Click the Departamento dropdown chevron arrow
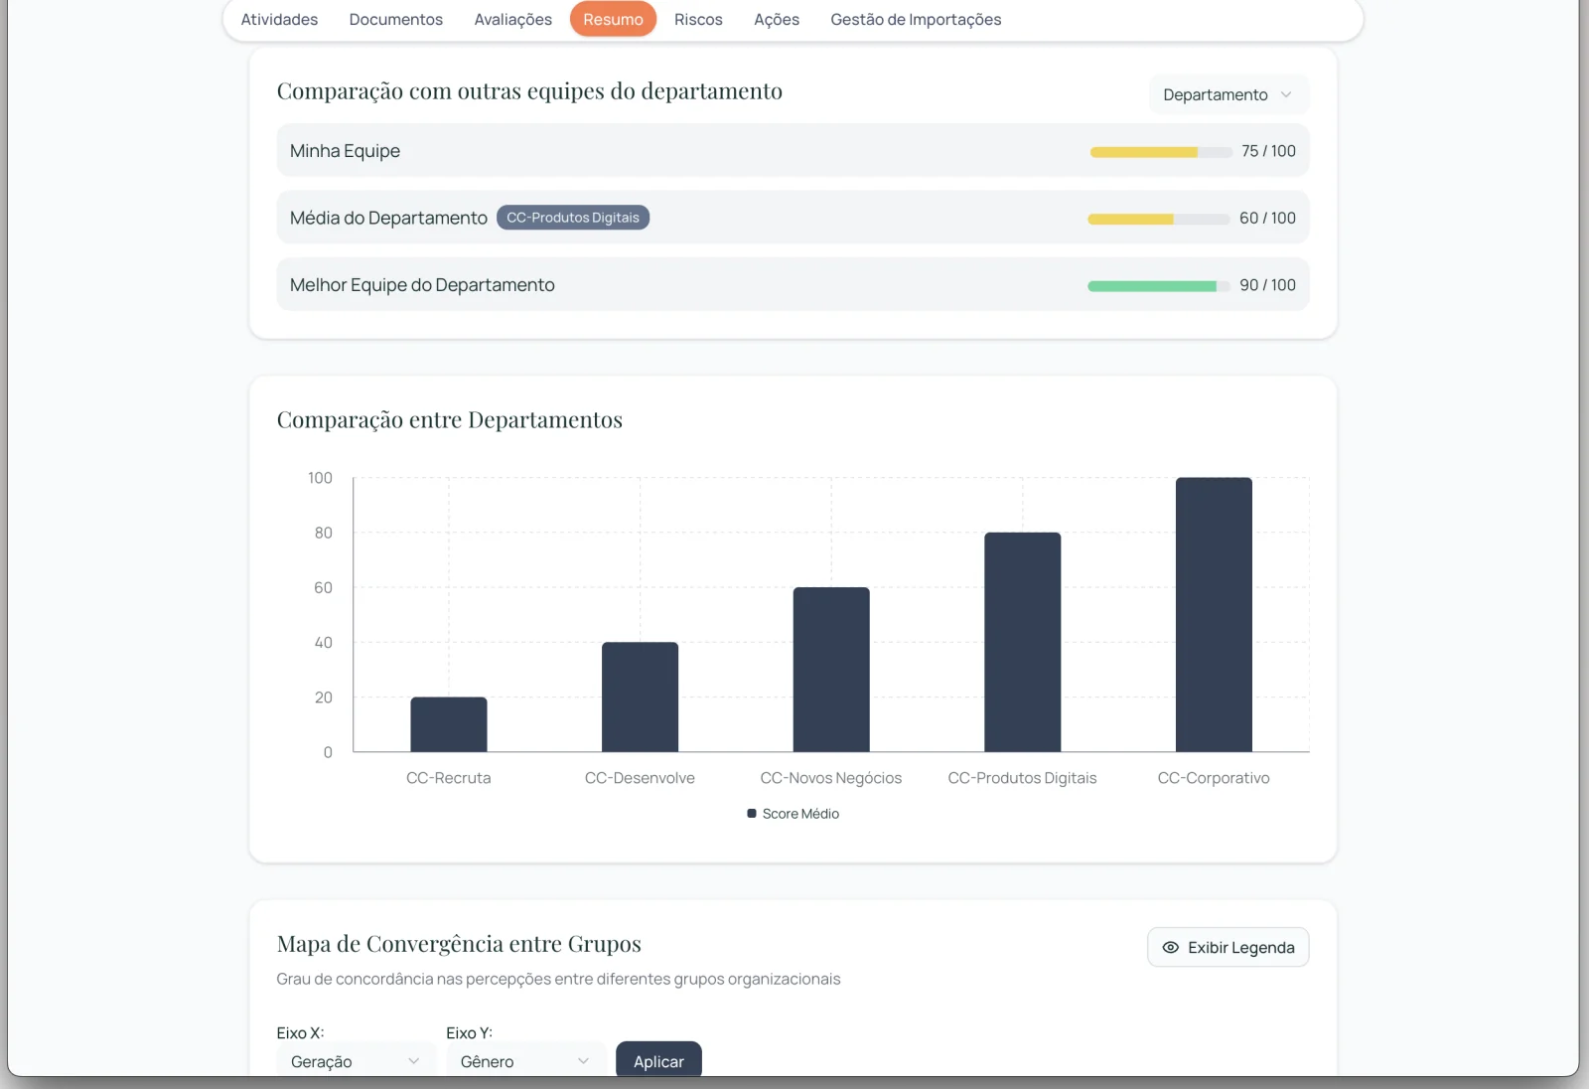 click(x=1286, y=94)
